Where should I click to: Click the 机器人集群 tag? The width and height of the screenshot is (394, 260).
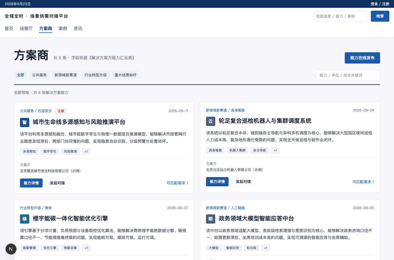(x=238, y=150)
